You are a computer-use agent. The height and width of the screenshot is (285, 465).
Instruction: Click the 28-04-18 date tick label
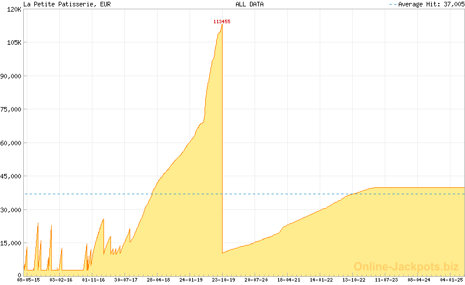(159, 280)
